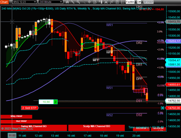Cancel the Sell STP order with X
The image size is (181, 138).
pyautogui.click(x=162, y=108)
